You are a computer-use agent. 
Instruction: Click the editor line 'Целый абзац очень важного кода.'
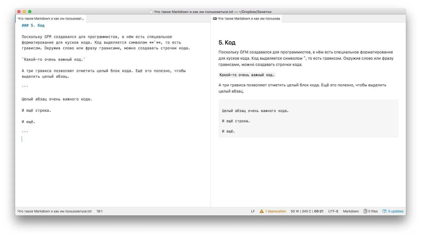click(x=57, y=99)
